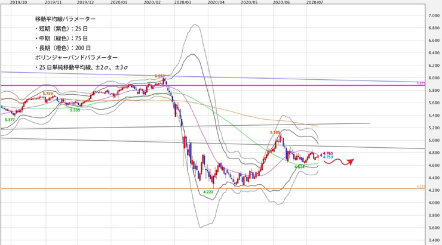Click the 6.000 price axis label

click(434, 78)
